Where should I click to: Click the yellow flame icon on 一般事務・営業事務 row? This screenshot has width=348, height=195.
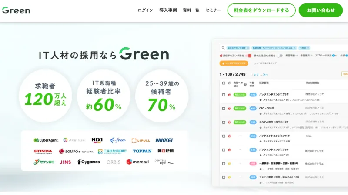coord(229,164)
